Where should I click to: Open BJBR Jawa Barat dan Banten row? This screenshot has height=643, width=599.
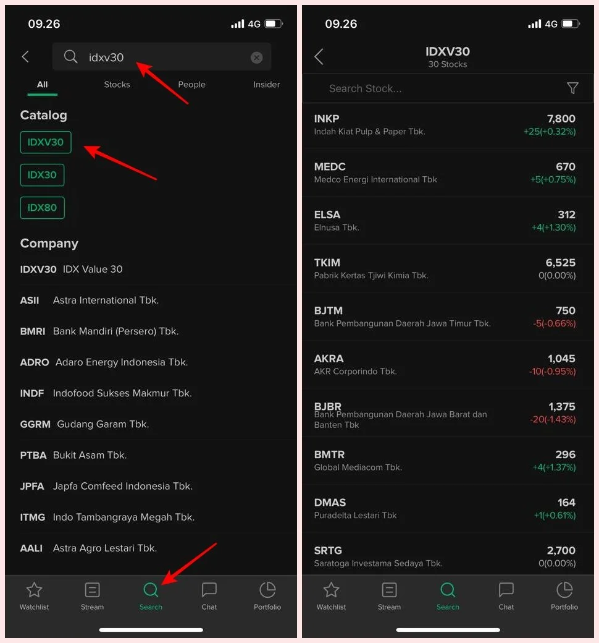[448, 413]
